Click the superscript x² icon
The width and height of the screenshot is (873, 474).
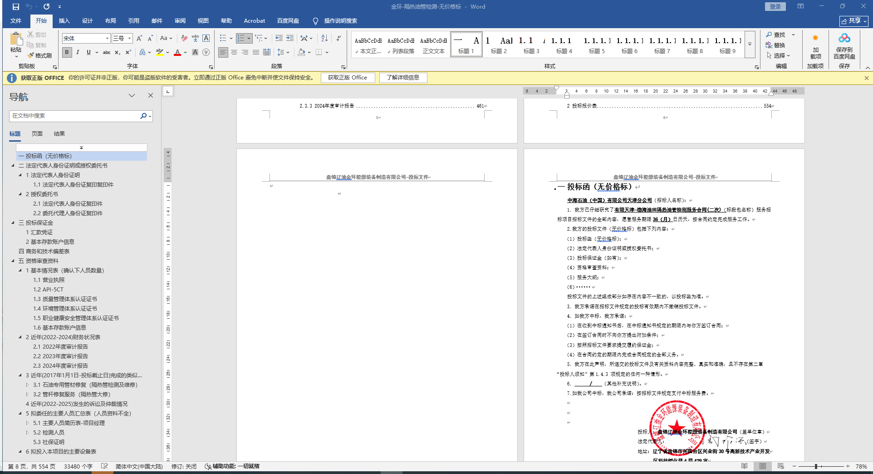tap(128, 52)
